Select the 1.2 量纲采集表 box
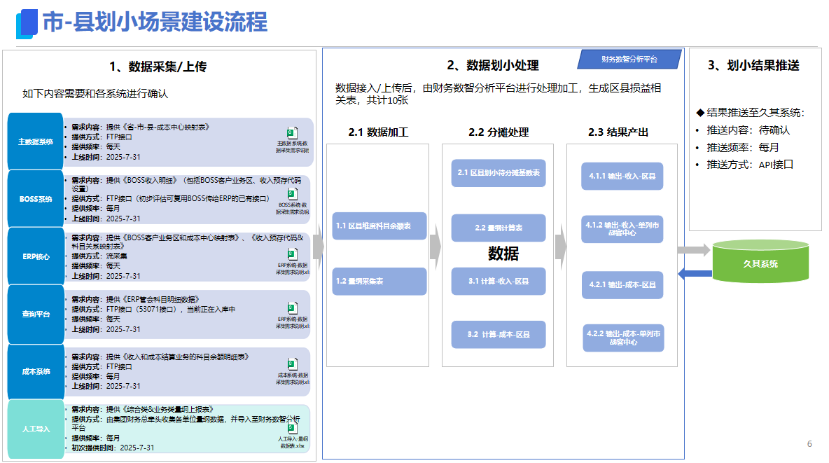The width and height of the screenshot is (829, 463). [379, 281]
